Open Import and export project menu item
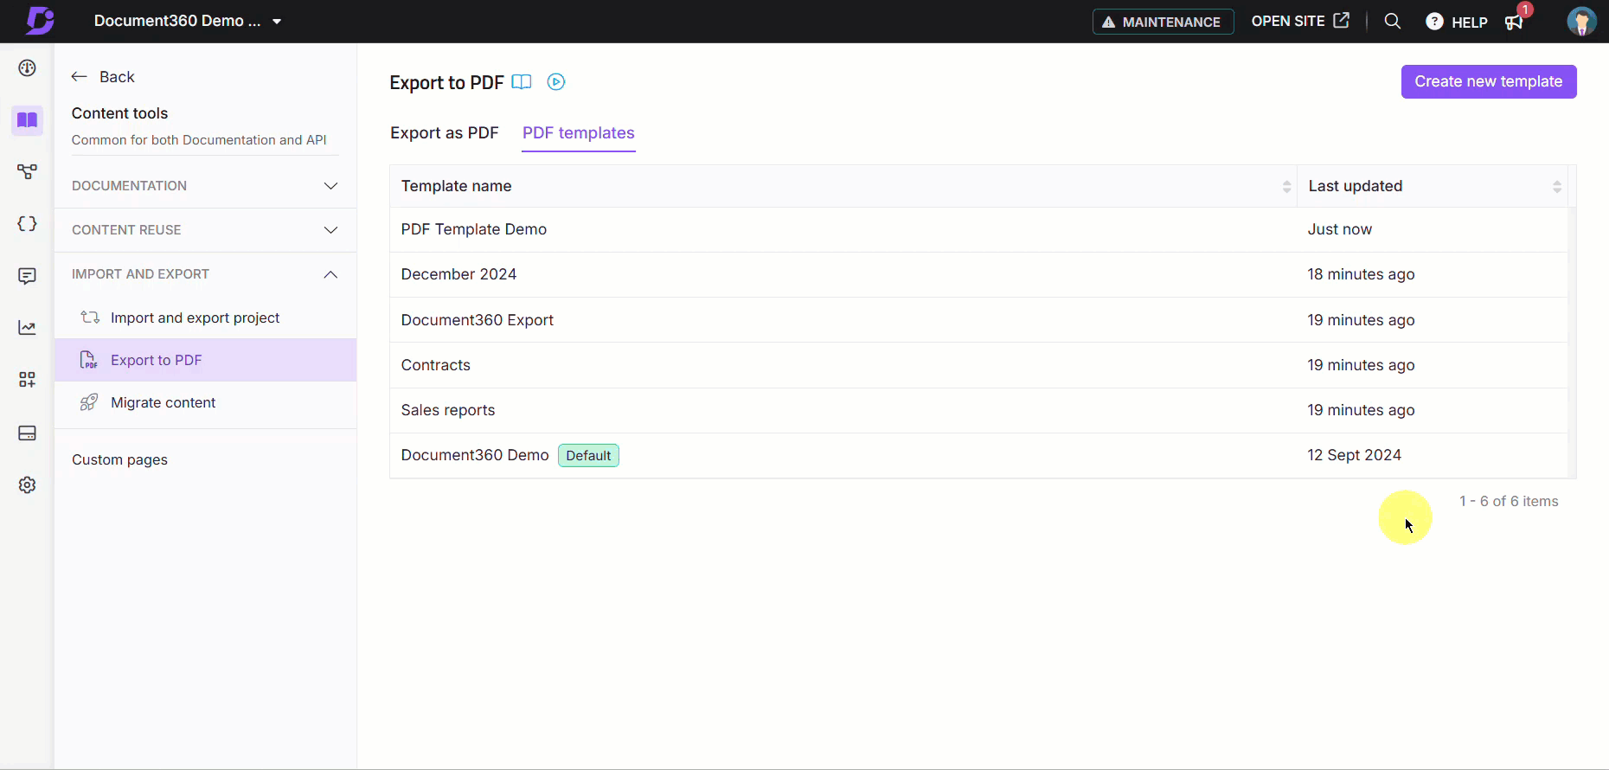 coord(205,318)
